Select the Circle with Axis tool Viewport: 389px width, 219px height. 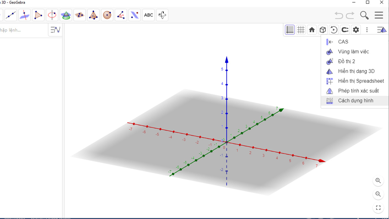click(x=52, y=15)
